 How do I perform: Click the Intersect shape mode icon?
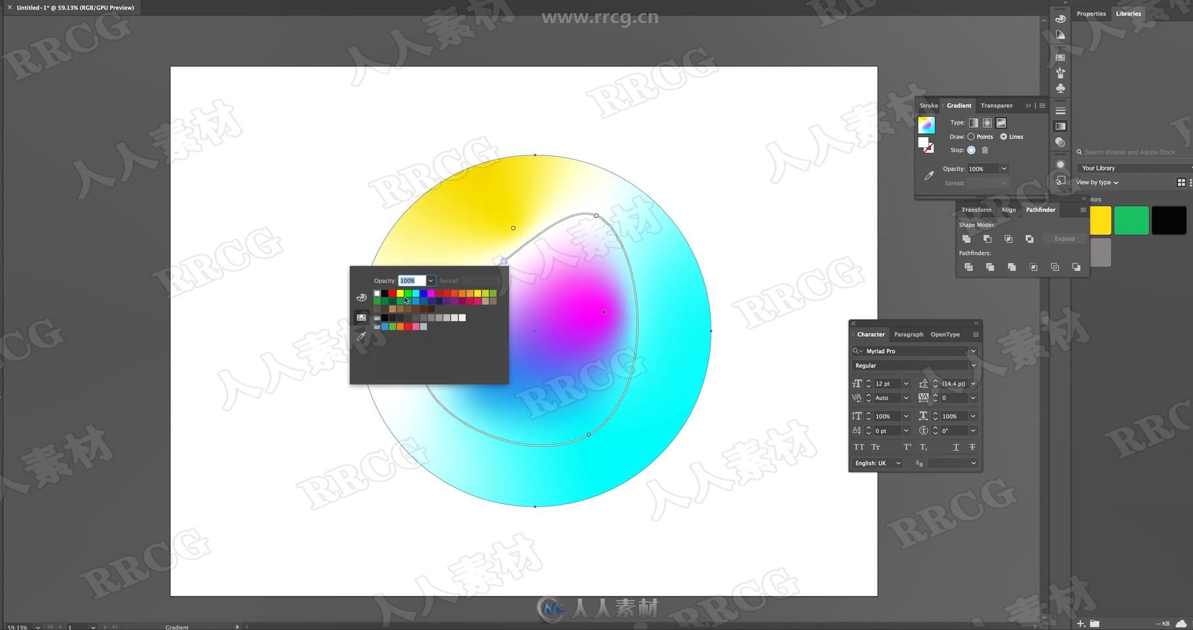point(1008,239)
